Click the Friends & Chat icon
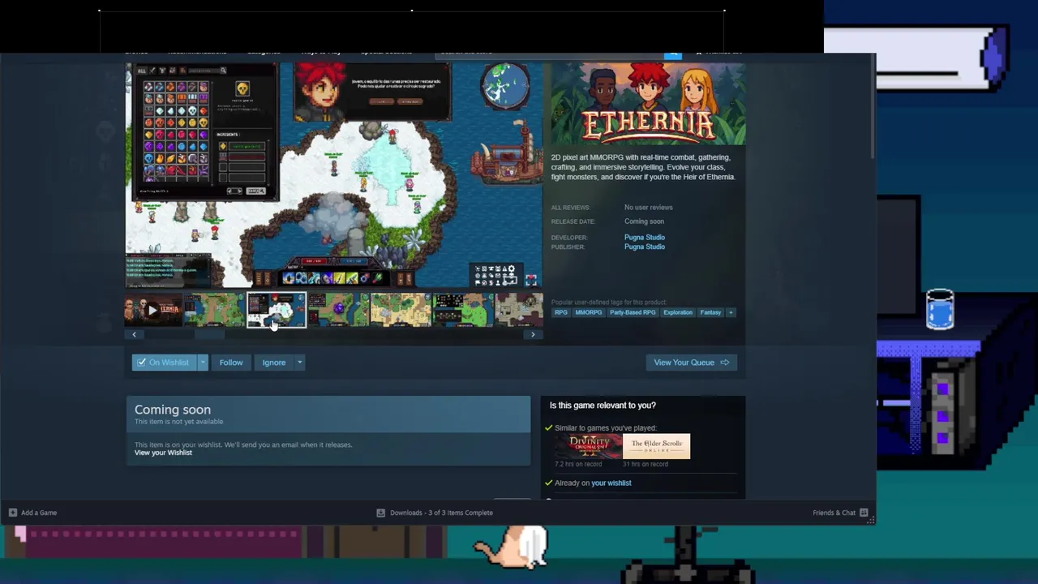 pyautogui.click(x=864, y=513)
